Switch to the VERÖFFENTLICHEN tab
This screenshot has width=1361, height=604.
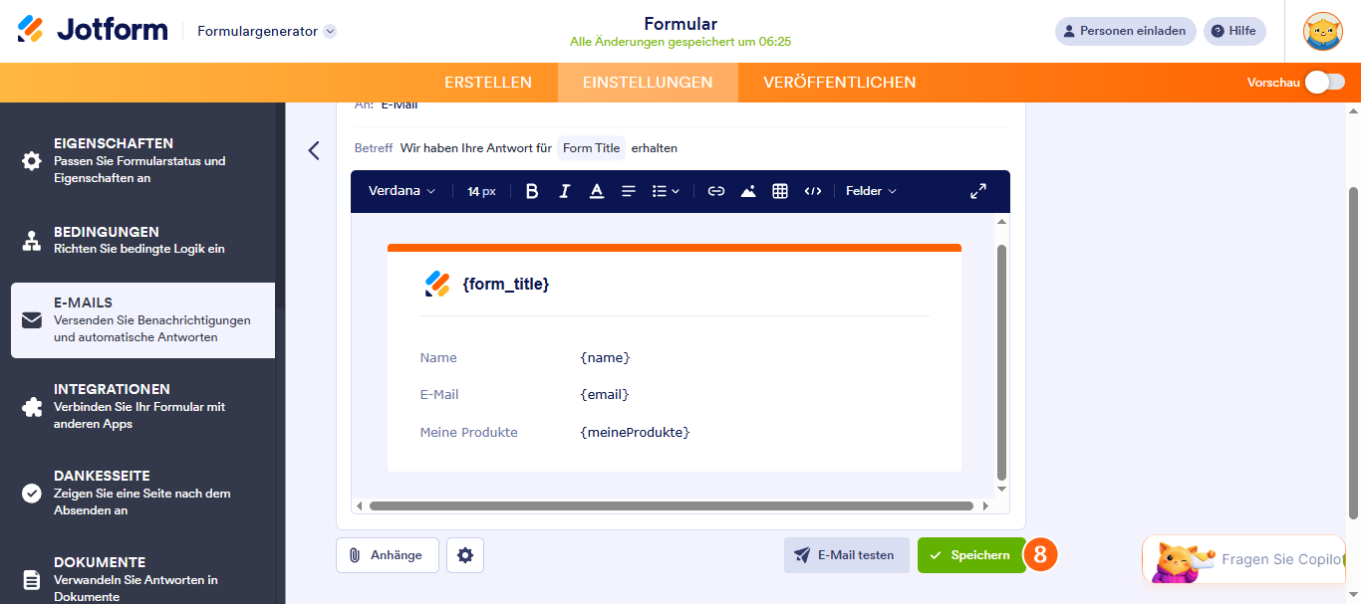[x=840, y=83]
